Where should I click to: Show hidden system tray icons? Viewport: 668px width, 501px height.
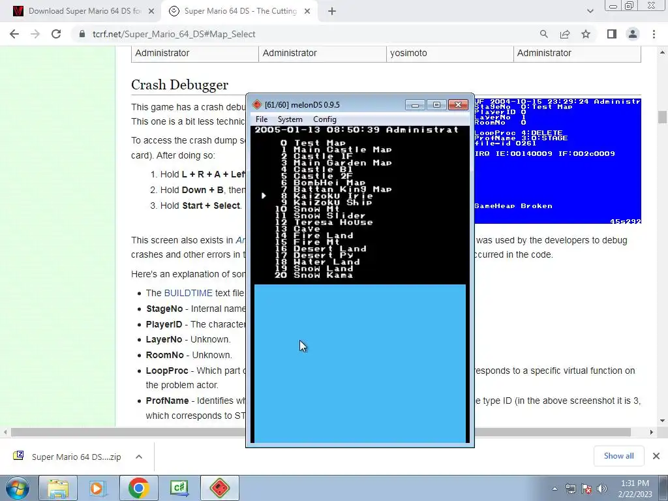[554, 489]
